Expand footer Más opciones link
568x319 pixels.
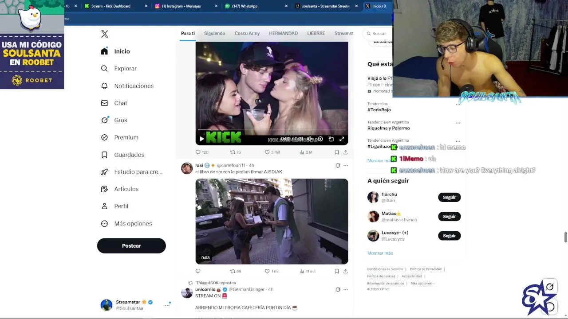pos(422,283)
